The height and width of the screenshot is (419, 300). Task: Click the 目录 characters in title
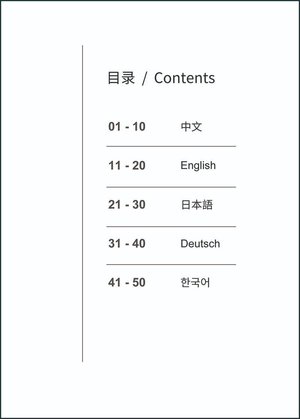(121, 78)
